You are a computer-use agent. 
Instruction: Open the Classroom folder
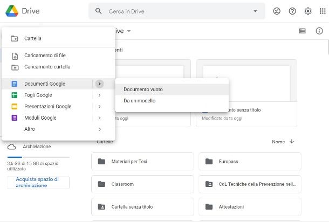142,184
